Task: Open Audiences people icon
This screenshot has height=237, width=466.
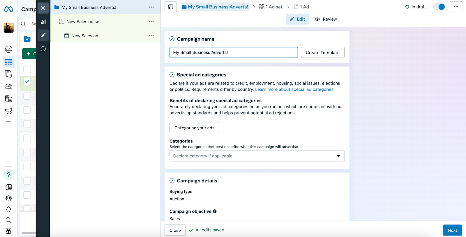Action: (9, 86)
